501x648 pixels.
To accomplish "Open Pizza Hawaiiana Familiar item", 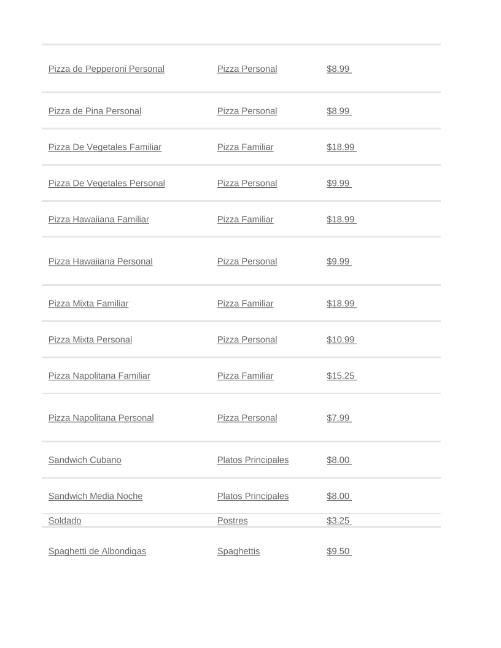I will coord(98,220).
